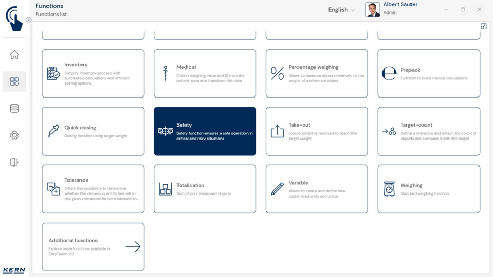Select the highlighted Safety function card
This screenshot has width=493, height=277.
(205, 131)
